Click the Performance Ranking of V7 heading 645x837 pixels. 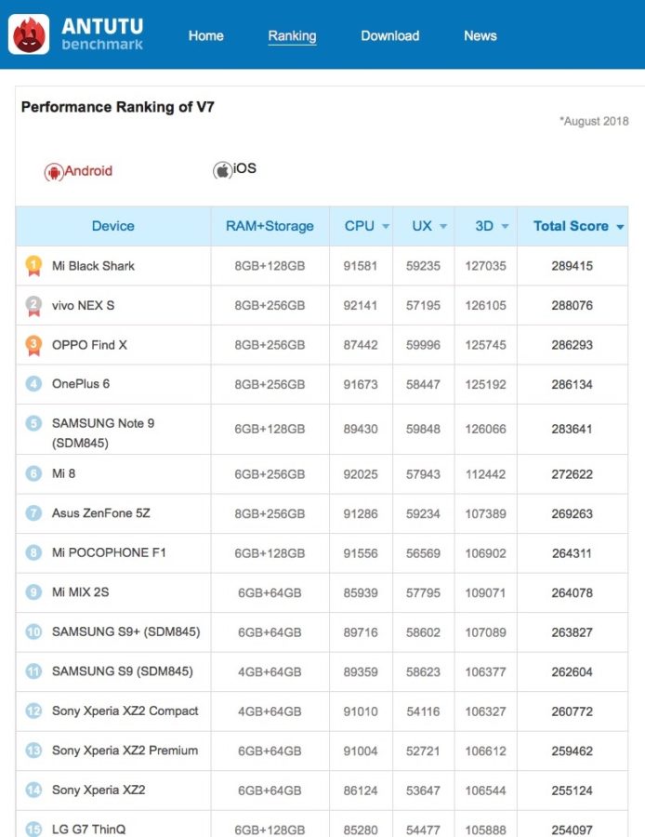[x=118, y=107]
